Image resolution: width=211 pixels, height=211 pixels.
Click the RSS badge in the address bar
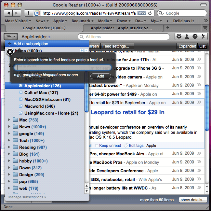[x=142, y=13]
